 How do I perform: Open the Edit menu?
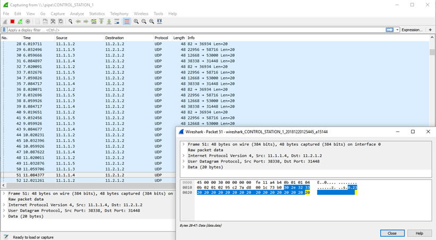point(18,14)
